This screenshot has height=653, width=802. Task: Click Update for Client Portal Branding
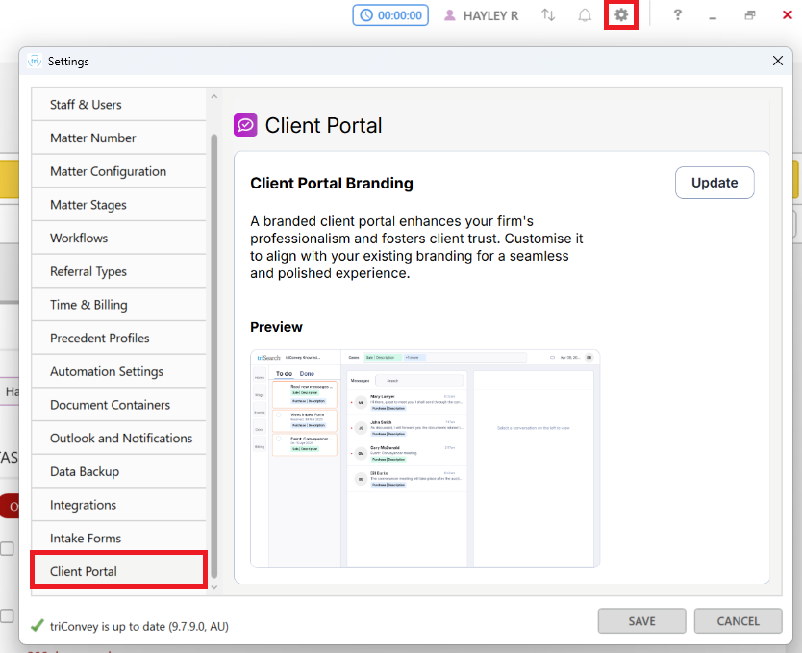pos(714,183)
